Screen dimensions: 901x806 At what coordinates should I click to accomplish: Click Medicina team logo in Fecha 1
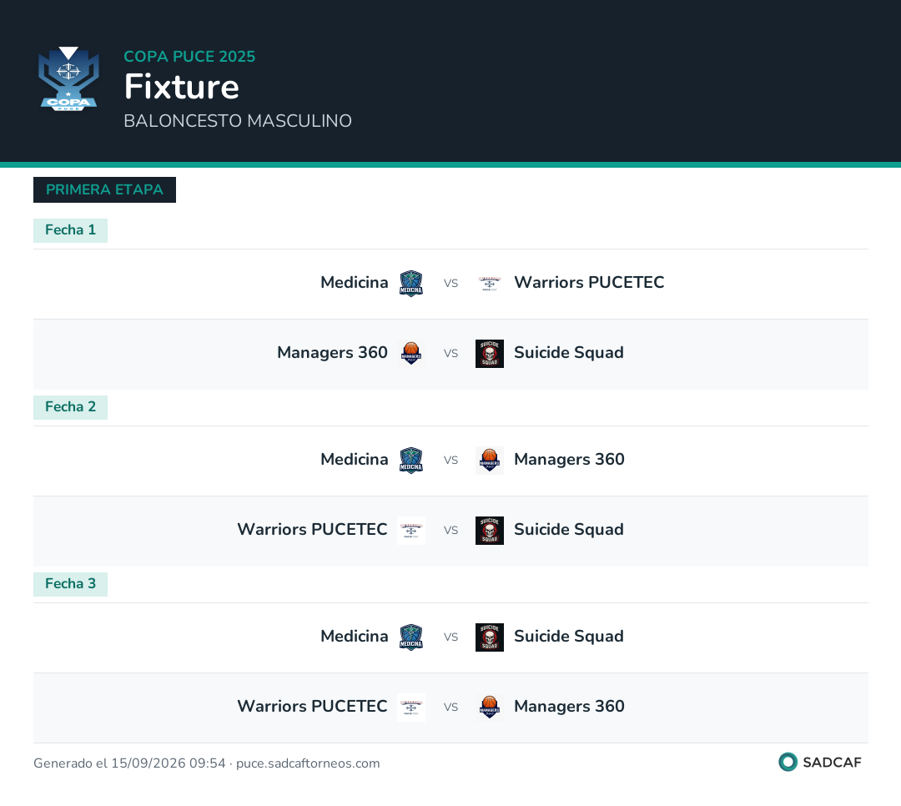410,284
